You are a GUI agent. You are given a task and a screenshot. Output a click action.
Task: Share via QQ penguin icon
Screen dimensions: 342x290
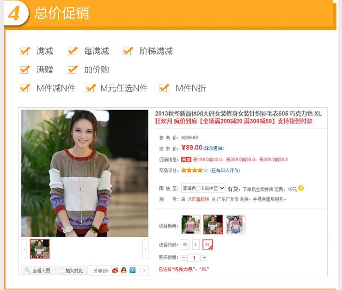124,271
